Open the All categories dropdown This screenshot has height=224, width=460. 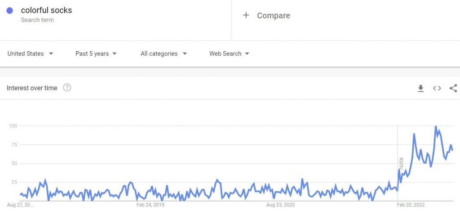tap(164, 54)
